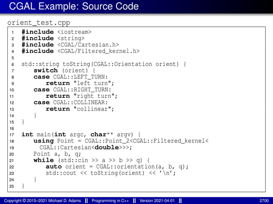Select the file name orient_test.cpp
This screenshot has width=273, height=204.
(39, 23)
